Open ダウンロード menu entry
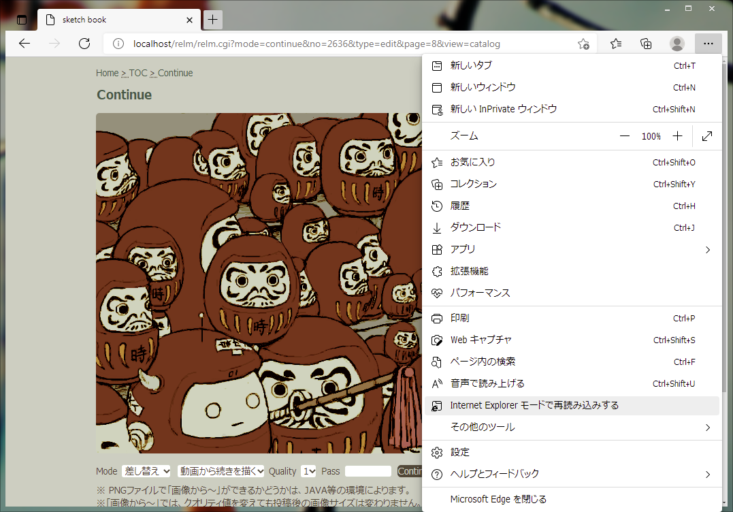 [x=572, y=227]
